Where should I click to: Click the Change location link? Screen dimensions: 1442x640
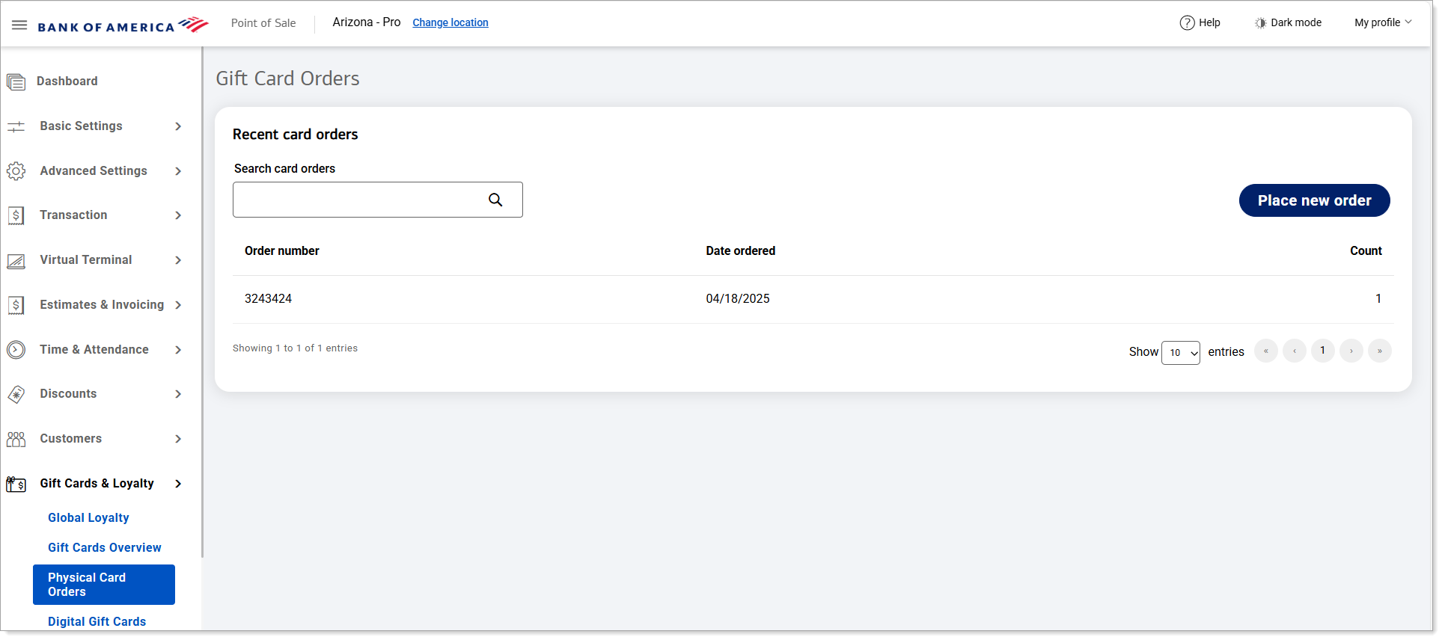(450, 22)
